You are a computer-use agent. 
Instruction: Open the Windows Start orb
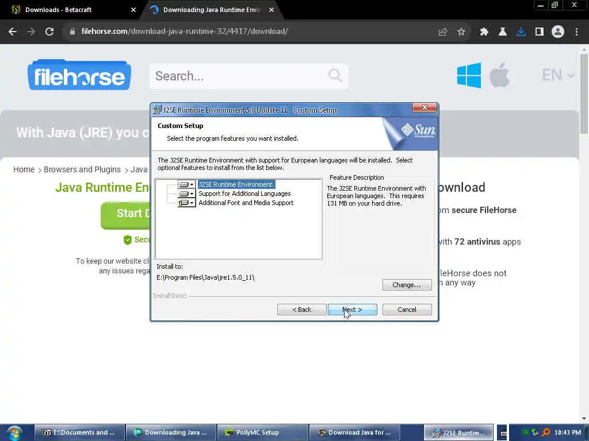pos(14,433)
